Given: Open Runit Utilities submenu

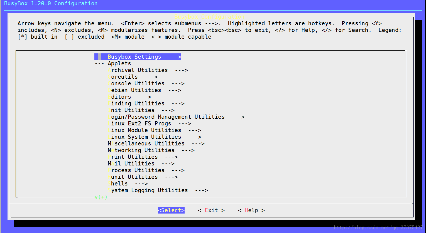Looking at the screenshot, I should point(143,177).
